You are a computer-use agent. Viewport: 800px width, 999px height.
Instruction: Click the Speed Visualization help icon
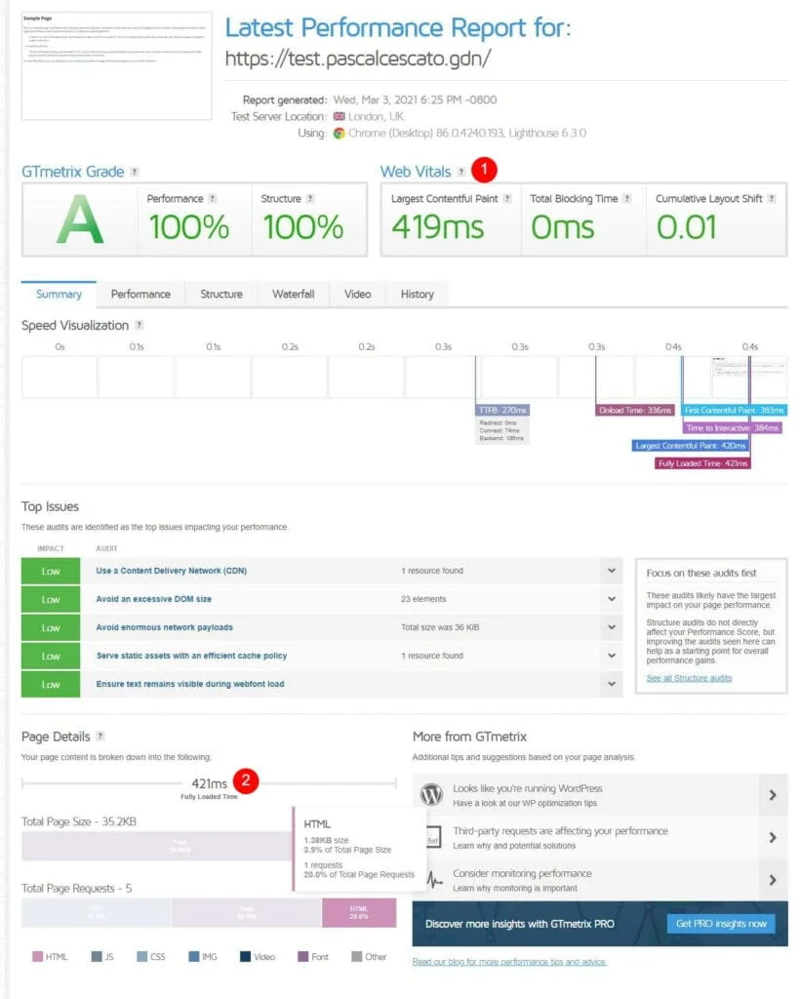pyautogui.click(x=139, y=326)
